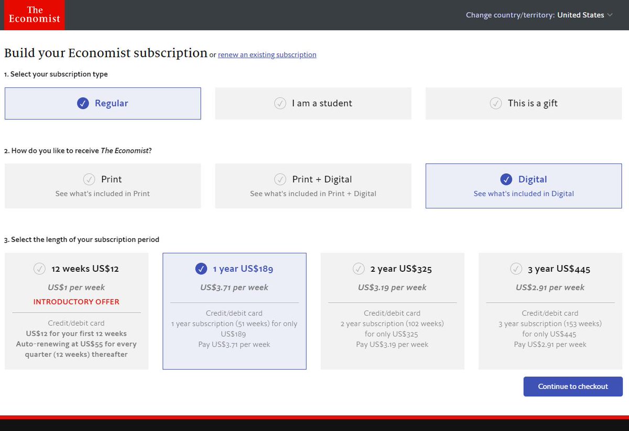The height and width of the screenshot is (431, 629).
Task: Open "See what's included in Print"
Action: point(103,194)
